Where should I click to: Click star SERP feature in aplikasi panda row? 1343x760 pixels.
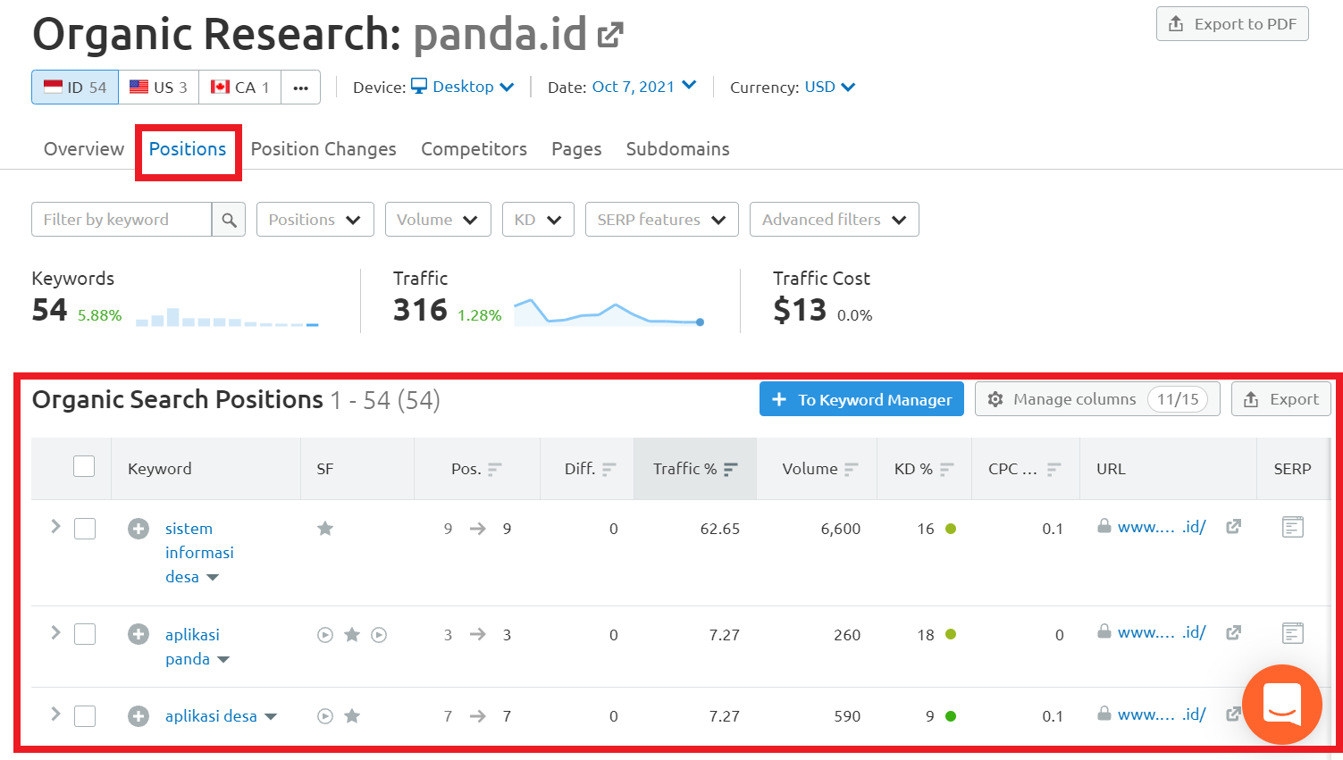[x=352, y=635]
